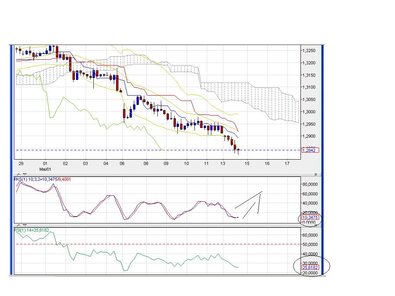This screenshot has height=296, width=395.
Task: Click the date label 09 on time axis
Action: click(x=166, y=163)
